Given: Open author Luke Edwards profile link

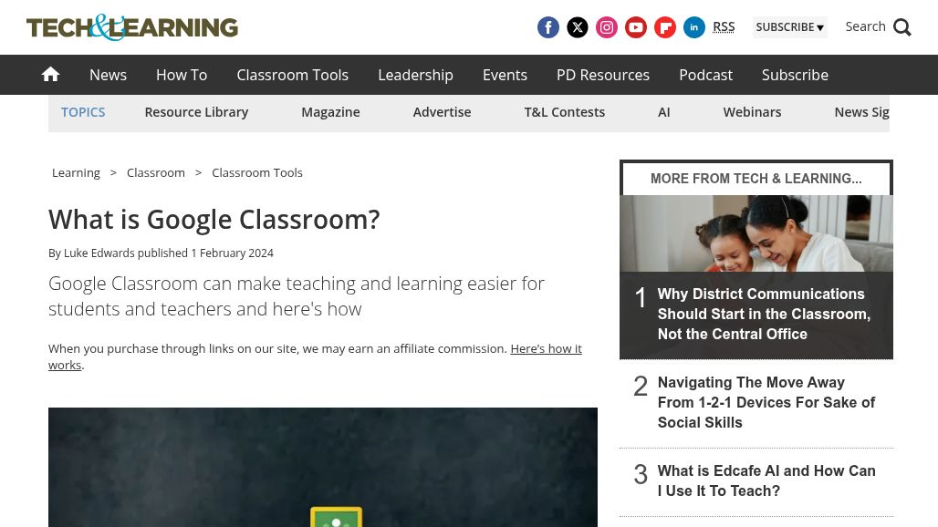Looking at the screenshot, I should click(99, 253).
